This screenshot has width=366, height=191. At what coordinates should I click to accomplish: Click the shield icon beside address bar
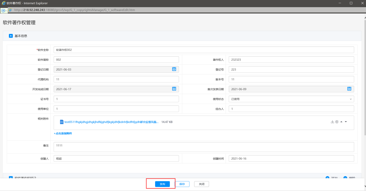pyautogui.click(x=3, y=10)
